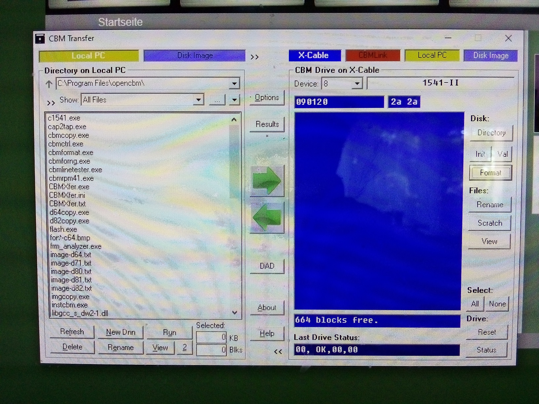This screenshot has height=404, width=539.
Task: Select the left yellow Local PC tab
Action: (89, 56)
